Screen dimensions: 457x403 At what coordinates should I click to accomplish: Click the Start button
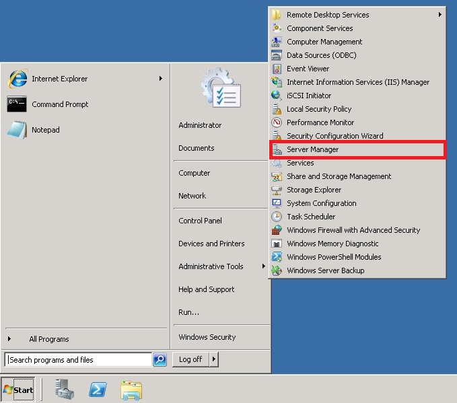click(18, 390)
